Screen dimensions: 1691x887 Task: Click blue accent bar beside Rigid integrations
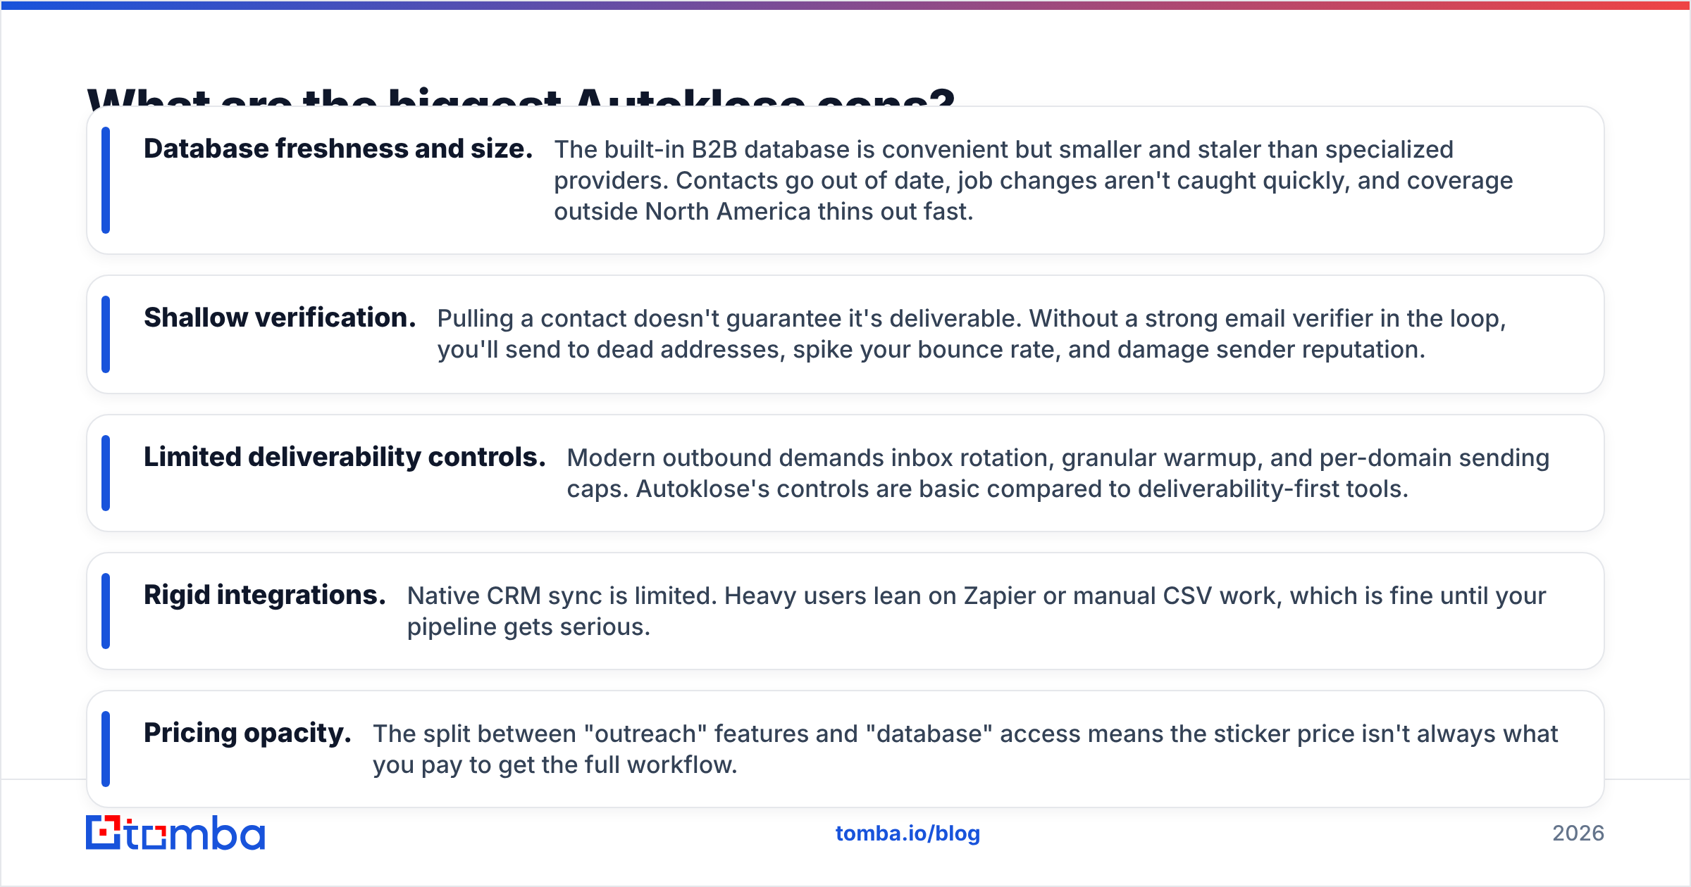106,611
